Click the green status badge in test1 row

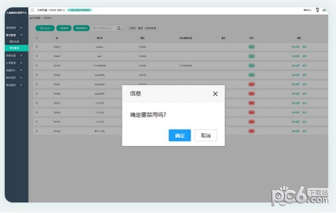pos(251,56)
